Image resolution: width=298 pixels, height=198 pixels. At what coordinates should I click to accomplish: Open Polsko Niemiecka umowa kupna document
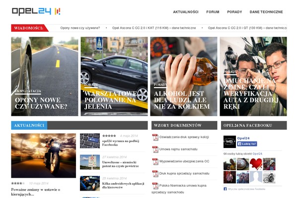[179, 189]
